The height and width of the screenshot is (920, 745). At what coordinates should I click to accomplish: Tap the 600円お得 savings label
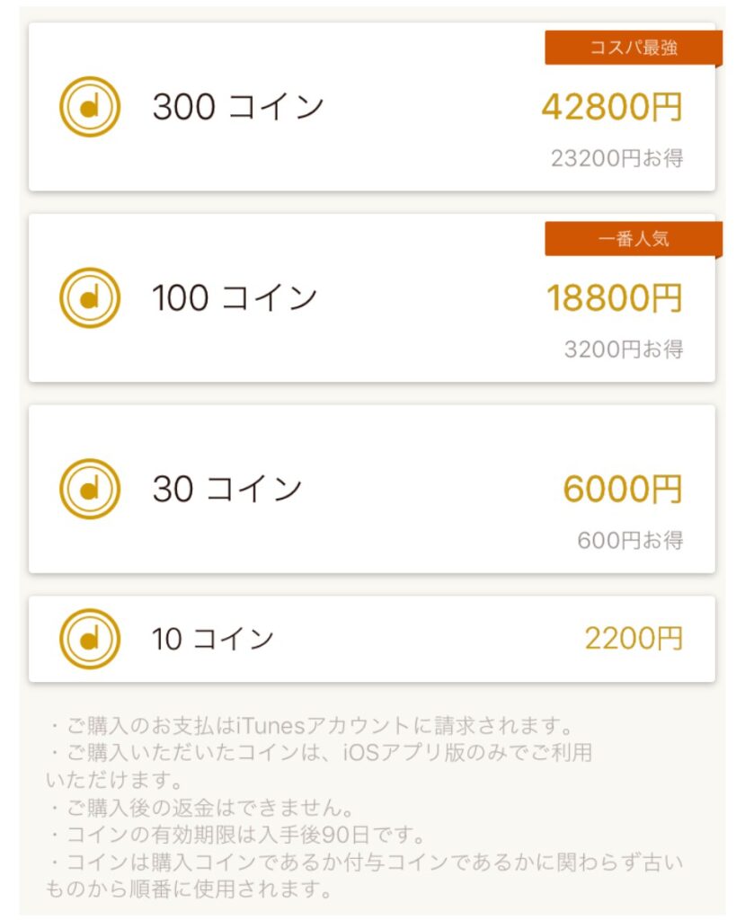pyautogui.click(x=631, y=540)
